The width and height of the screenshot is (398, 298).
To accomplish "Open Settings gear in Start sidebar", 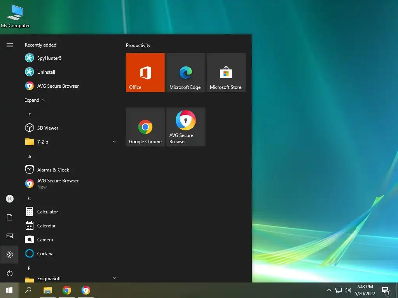I will (10, 255).
